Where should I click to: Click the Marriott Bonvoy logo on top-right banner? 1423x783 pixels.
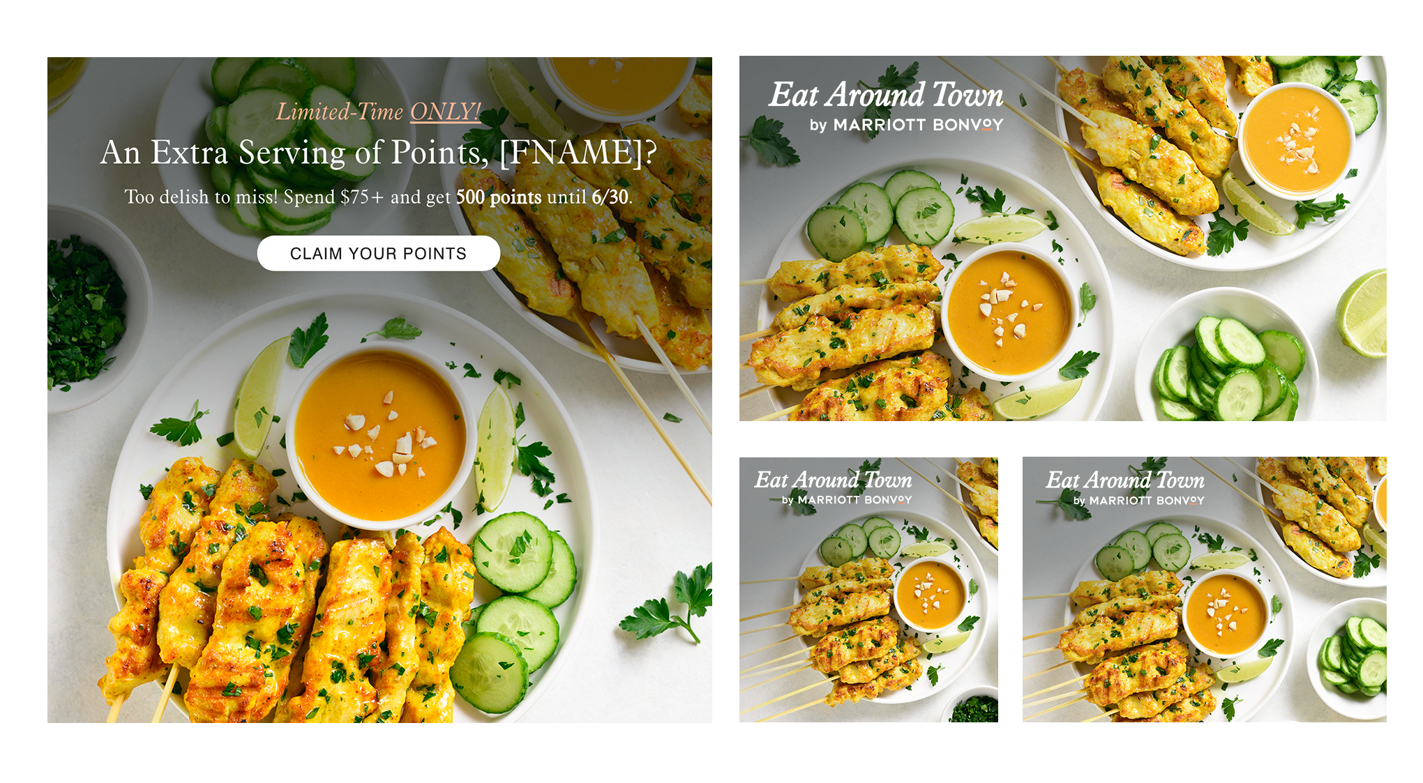(906, 125)
